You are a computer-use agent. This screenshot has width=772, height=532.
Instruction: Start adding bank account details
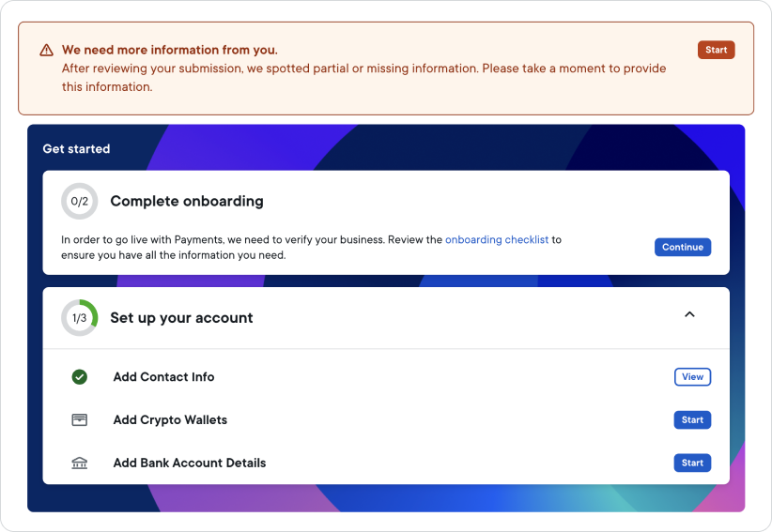tap(692, 463)
